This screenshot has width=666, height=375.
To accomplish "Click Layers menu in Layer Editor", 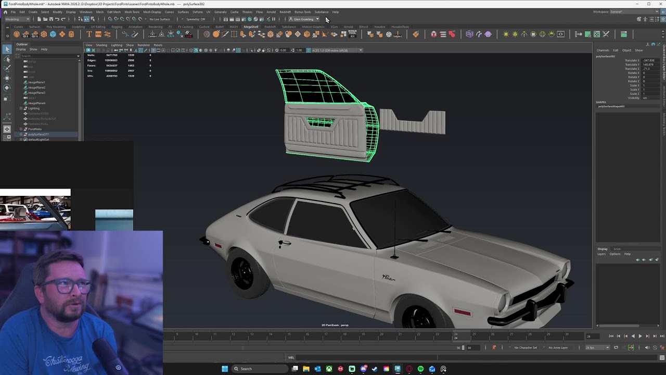I will pos(601,254).
